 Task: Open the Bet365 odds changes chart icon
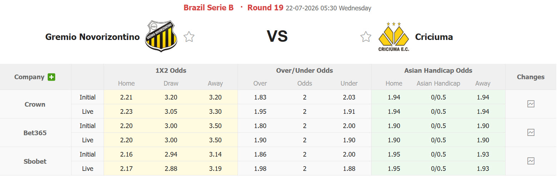(531, 132)
